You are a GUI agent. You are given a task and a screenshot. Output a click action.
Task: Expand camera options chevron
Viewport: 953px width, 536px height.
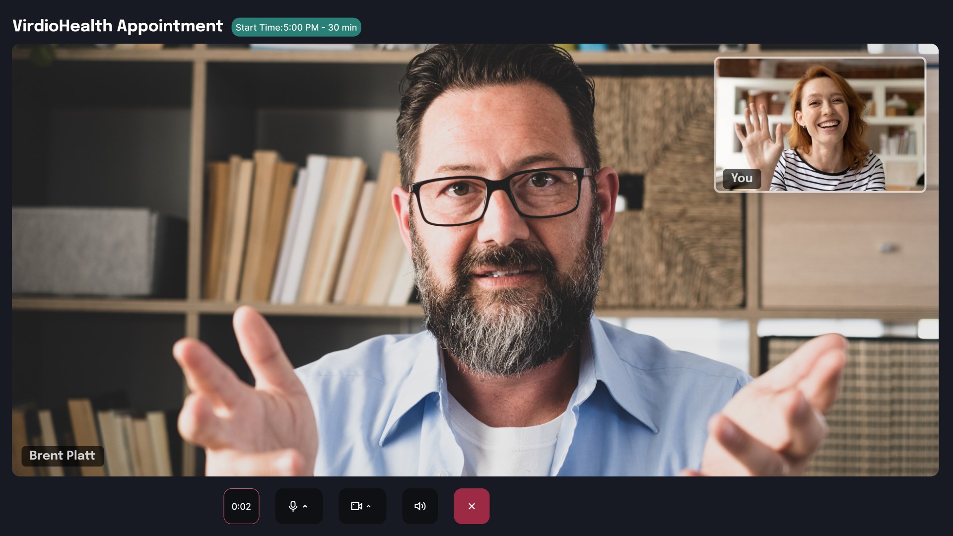pos(368,506)
